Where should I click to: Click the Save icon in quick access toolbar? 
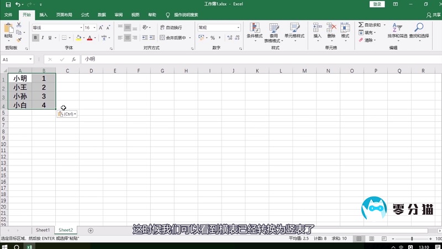[x=8, y=4]
